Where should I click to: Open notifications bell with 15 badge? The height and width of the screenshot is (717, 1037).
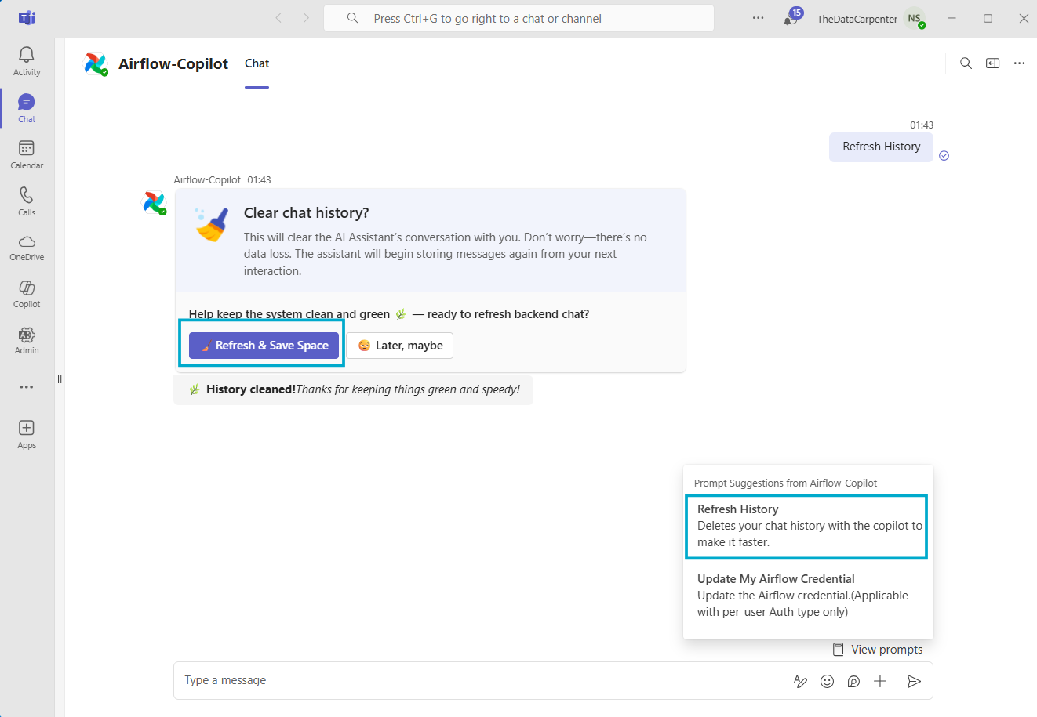coord(791,18)
